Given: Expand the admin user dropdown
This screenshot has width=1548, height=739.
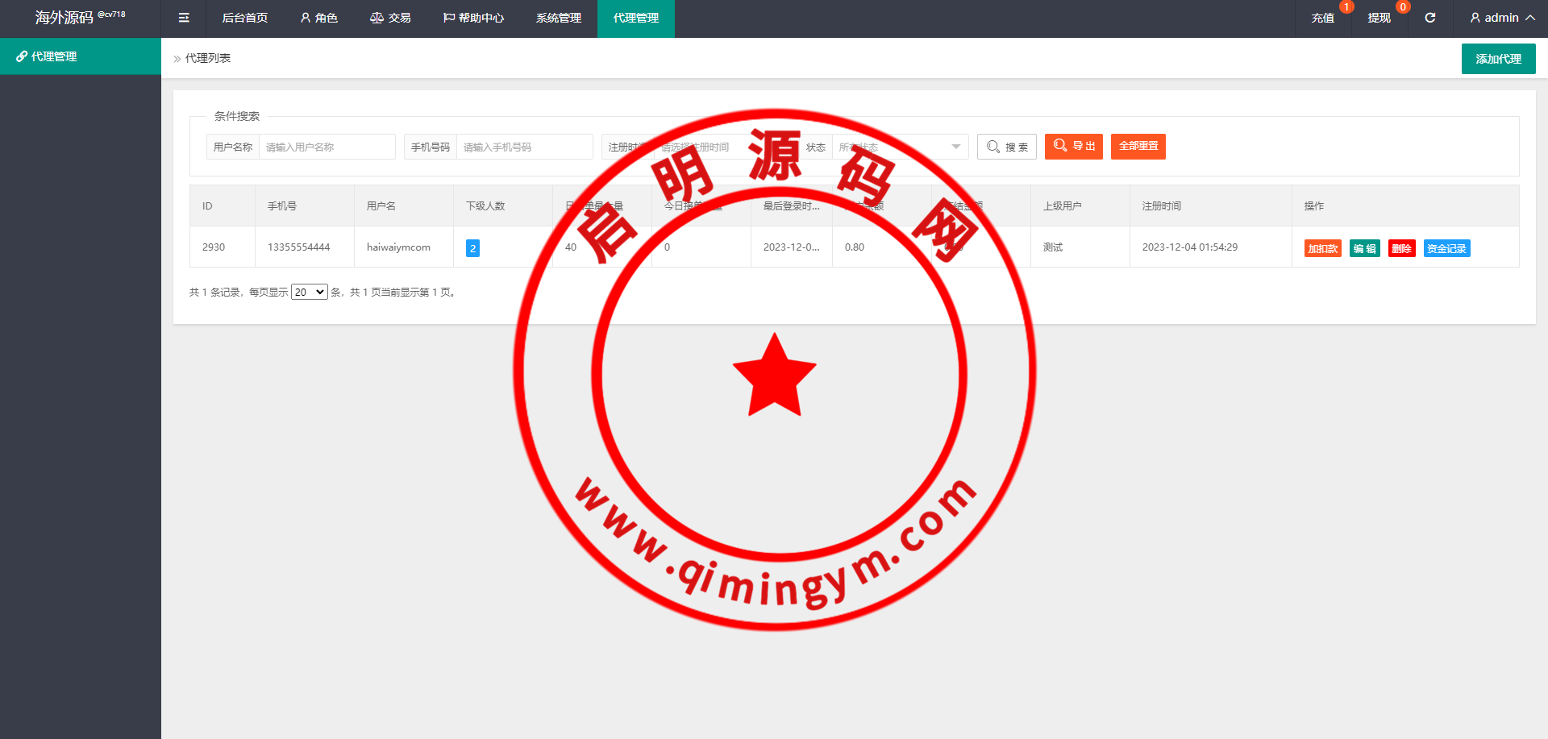Looking at the screenshot, I should tap(1502, 18).
